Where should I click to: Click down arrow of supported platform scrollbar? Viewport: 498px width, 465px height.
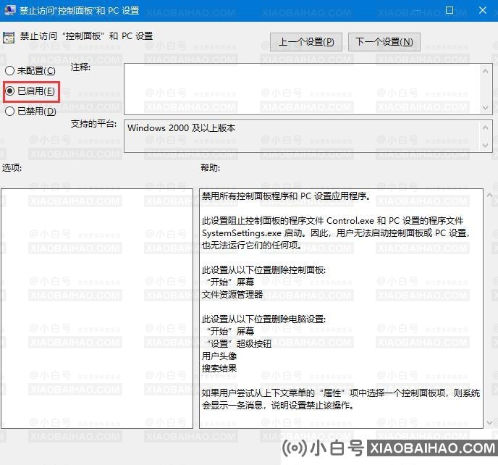pyautogui.click(x=485, y=146)
